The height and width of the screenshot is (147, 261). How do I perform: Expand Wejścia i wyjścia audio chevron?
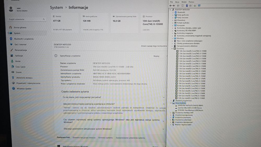[171, 125]
